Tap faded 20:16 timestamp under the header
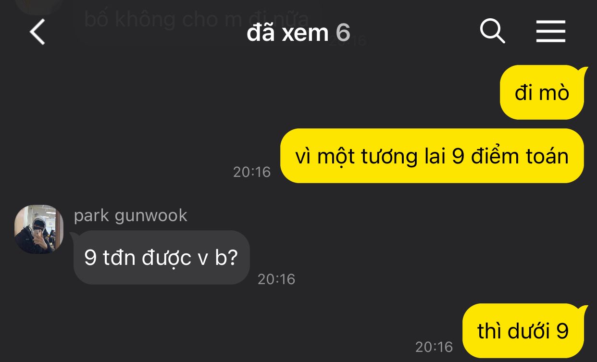This screenshot has width=597, height=362. tap(348, 40)
